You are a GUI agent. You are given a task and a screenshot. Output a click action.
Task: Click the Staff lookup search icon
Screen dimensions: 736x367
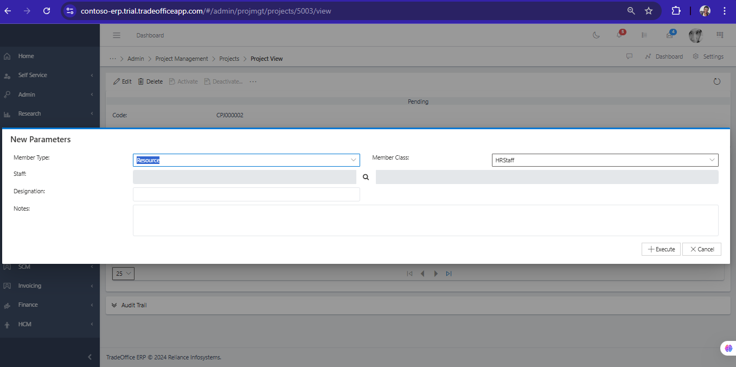[x=366, y=177]
